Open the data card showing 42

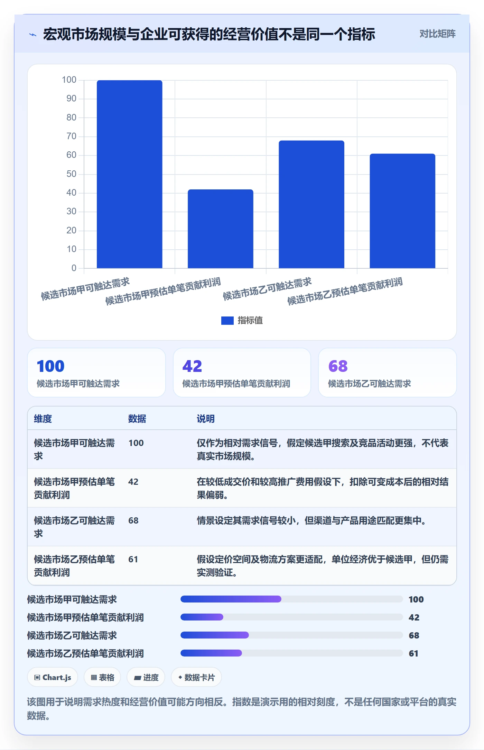(x=242, y=373)
